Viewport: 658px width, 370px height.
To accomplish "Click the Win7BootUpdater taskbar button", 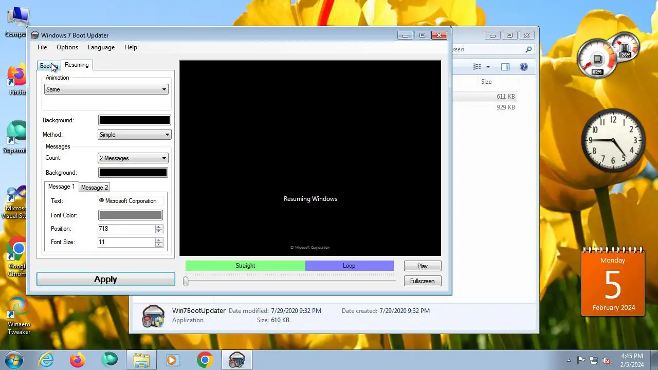I will tap(236, 360).
